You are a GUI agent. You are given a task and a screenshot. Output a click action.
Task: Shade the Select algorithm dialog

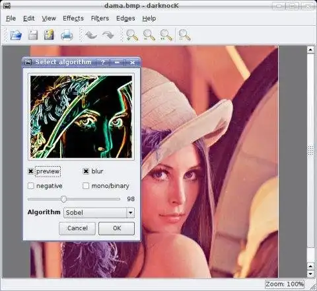coord(117,63)
